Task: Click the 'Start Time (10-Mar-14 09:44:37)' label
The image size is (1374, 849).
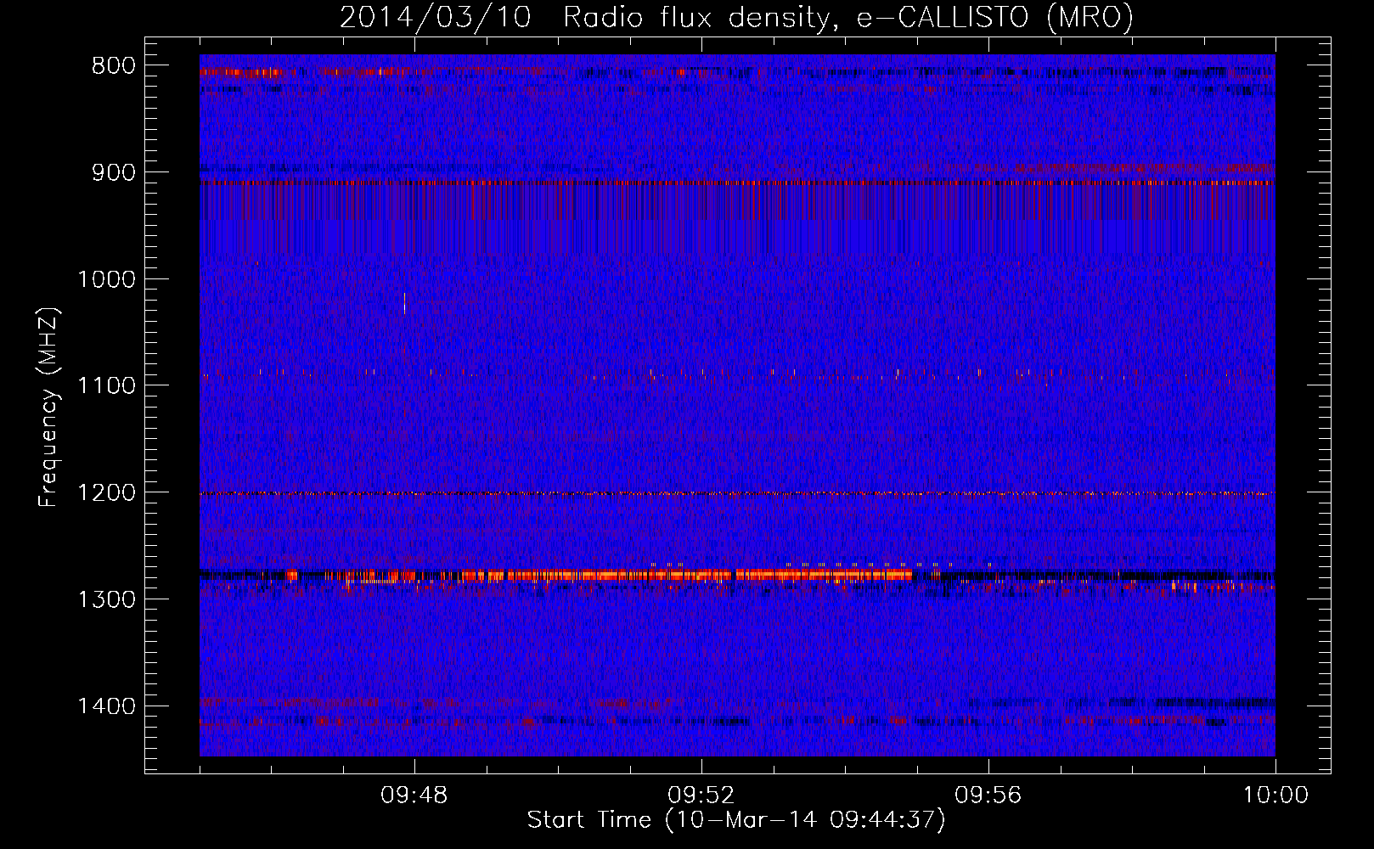Action: point(736,820)
